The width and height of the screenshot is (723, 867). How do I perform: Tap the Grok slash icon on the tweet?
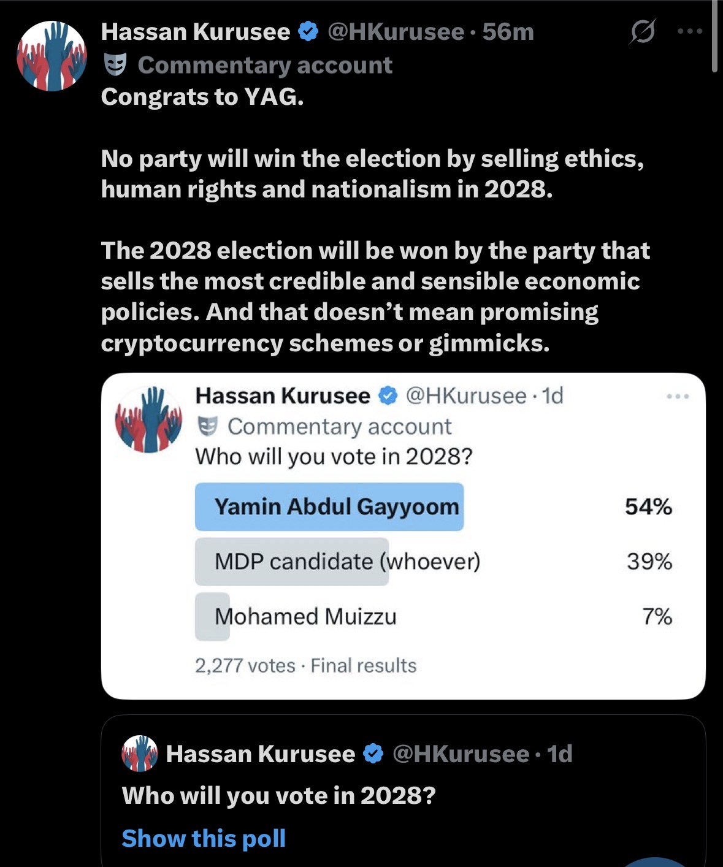641,32
